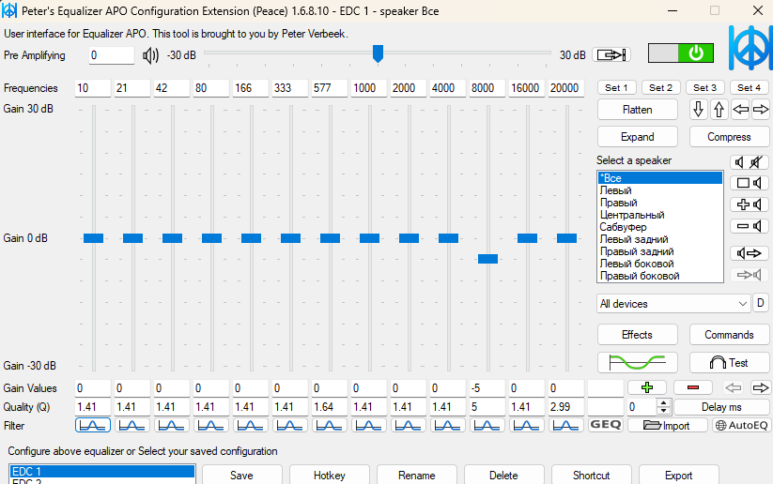Select Set 3
773x484 pixels.
click(705, 87)
